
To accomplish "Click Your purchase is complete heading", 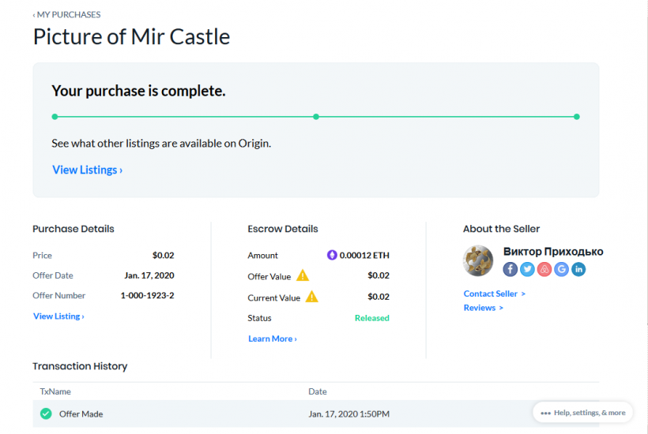I will pyautogui.click(x=138, y=91).
